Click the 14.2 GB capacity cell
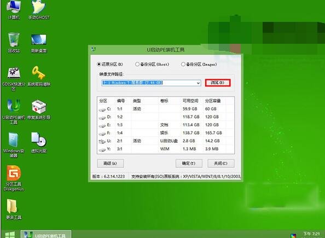 [x=212, y=141]
